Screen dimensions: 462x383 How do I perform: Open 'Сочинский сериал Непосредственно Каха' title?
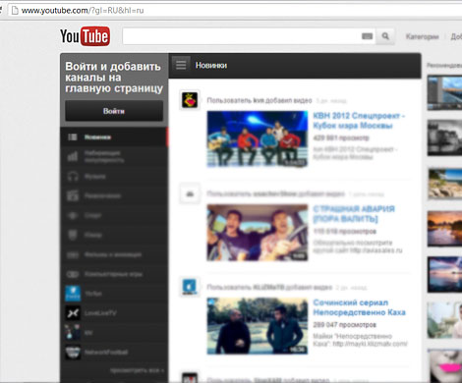click(x=359, y=307)
